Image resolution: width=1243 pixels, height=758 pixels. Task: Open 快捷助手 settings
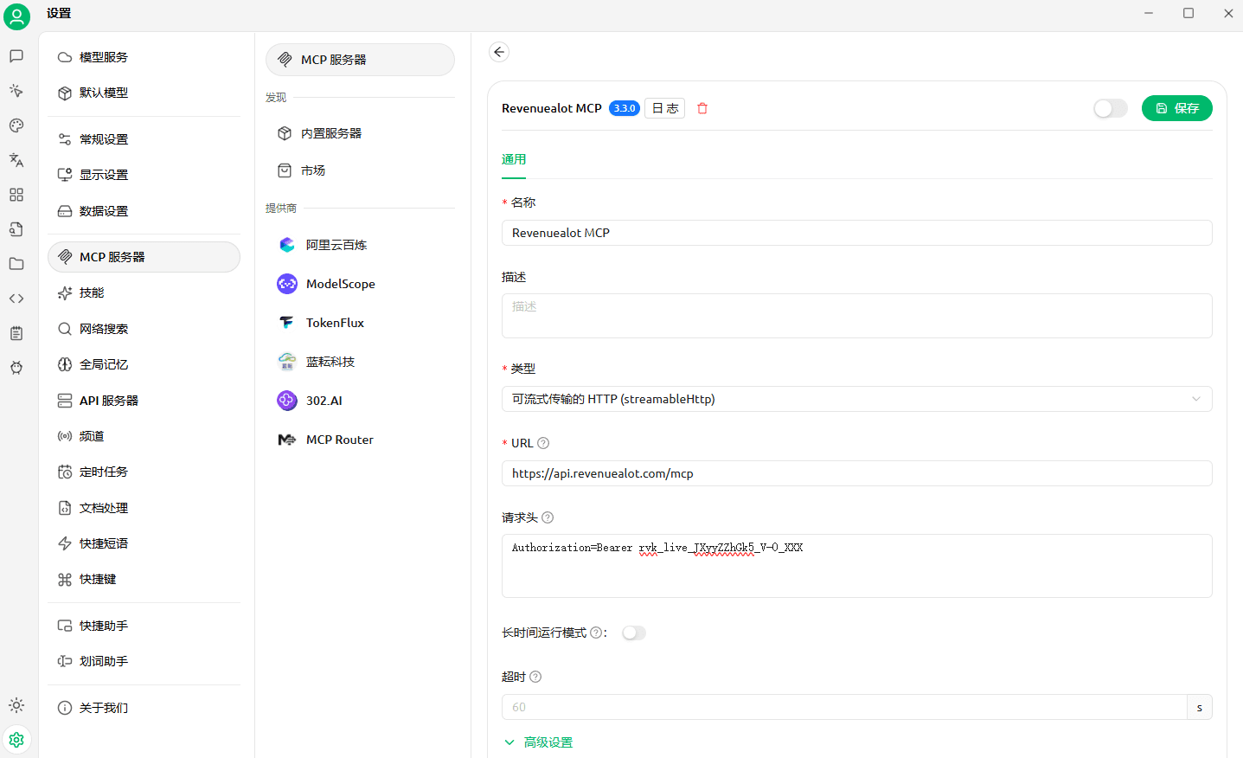[x=144, y=626]
